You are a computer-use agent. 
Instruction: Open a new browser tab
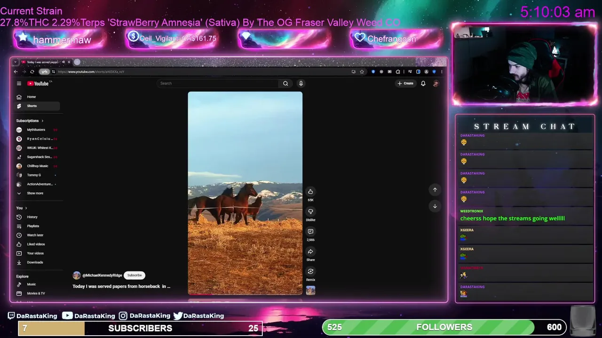coord(77,62)
